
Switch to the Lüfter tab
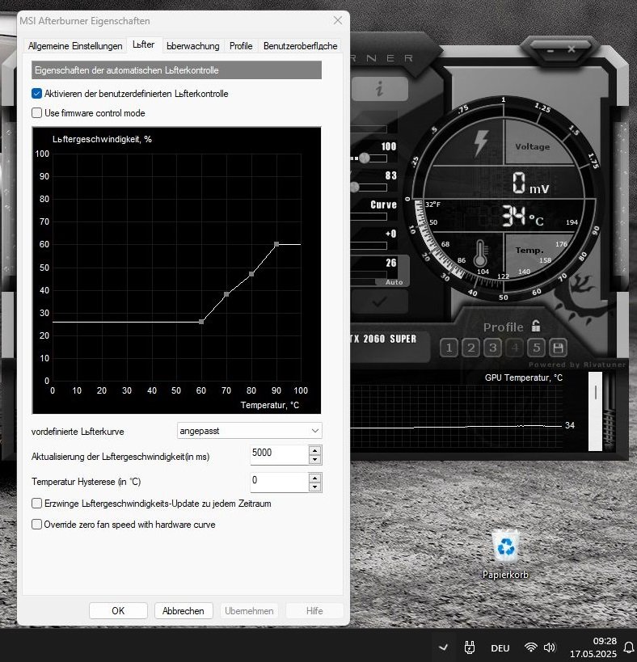coord(144,44)
